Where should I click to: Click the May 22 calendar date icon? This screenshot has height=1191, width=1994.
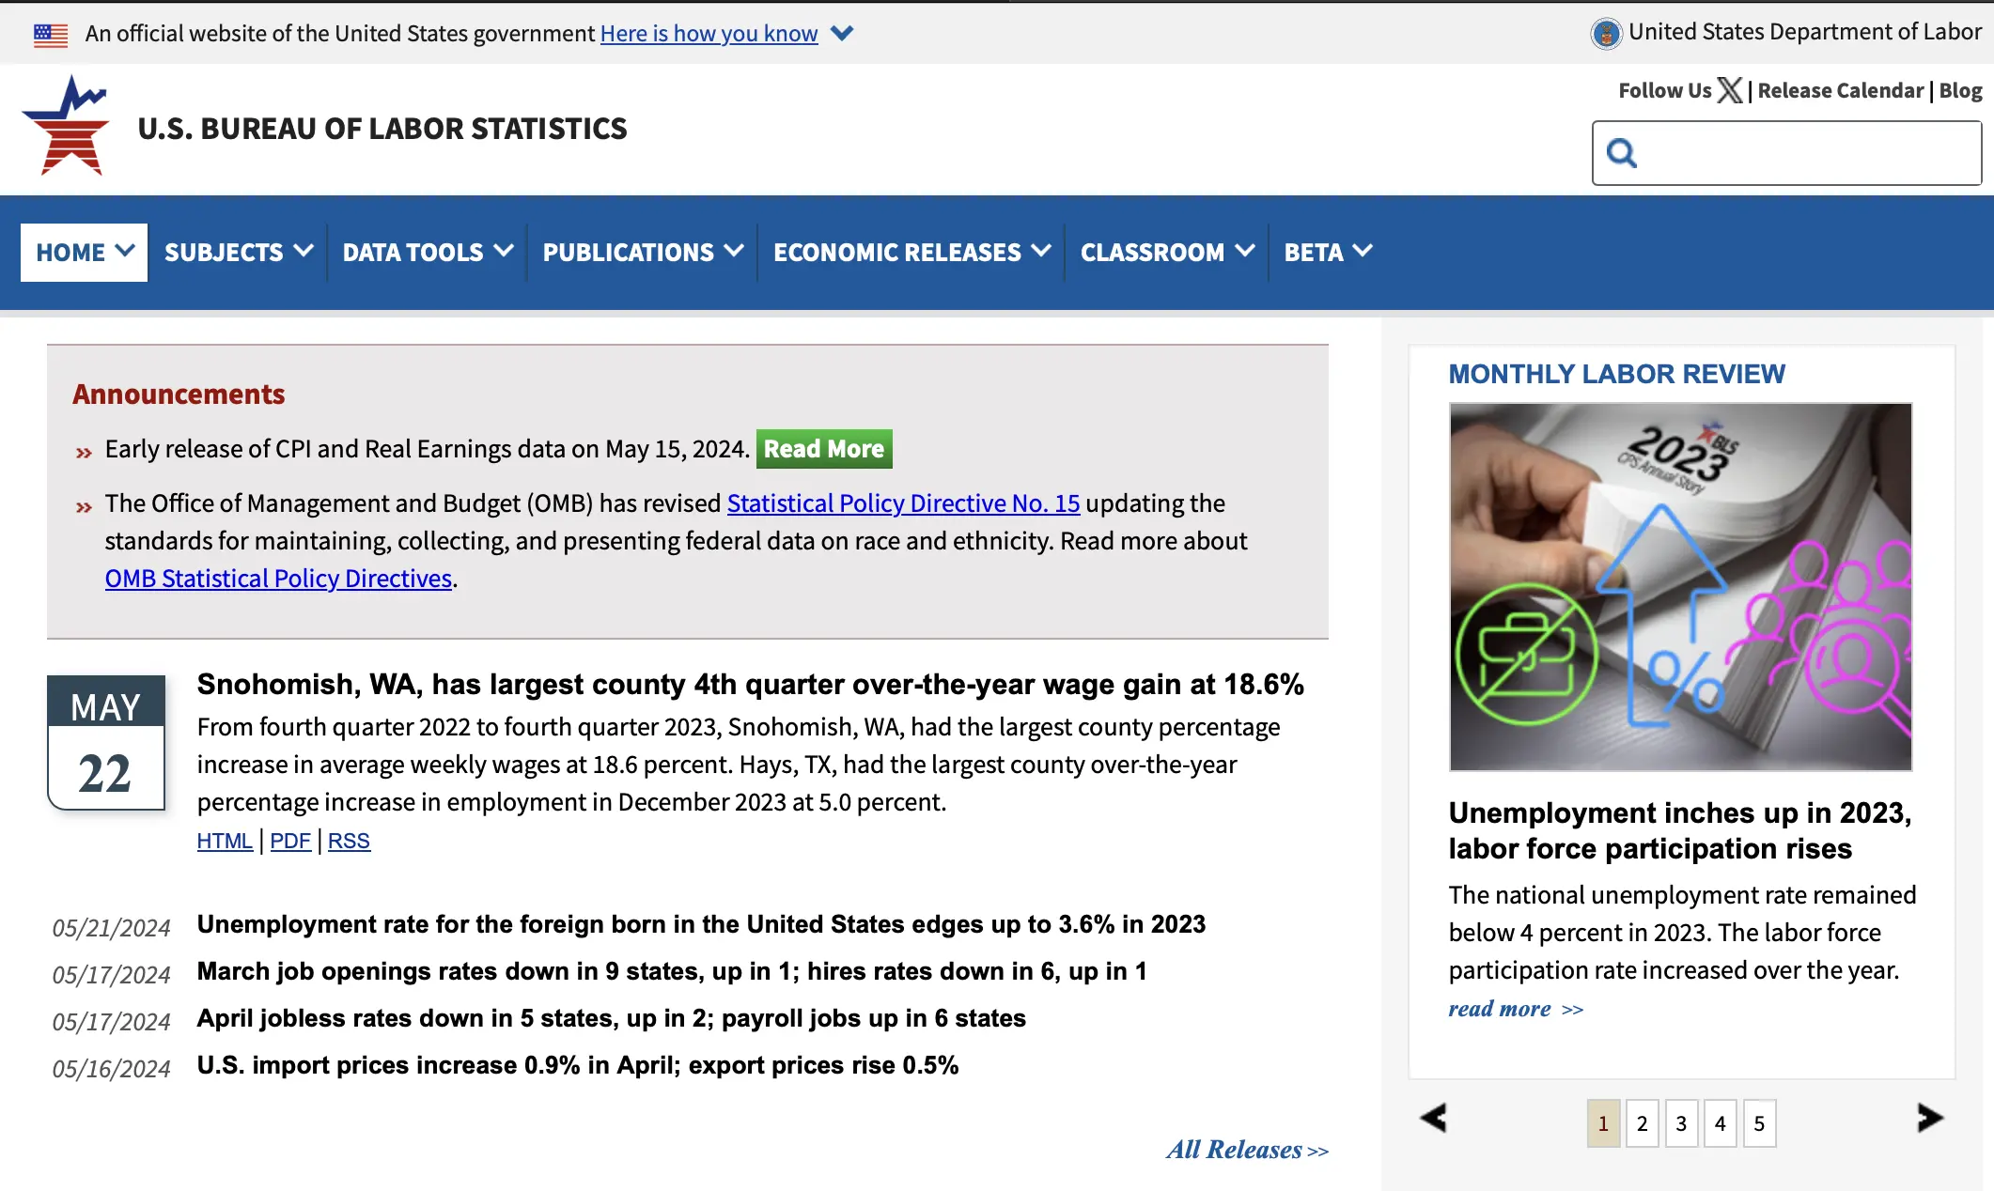pos(106,742)
